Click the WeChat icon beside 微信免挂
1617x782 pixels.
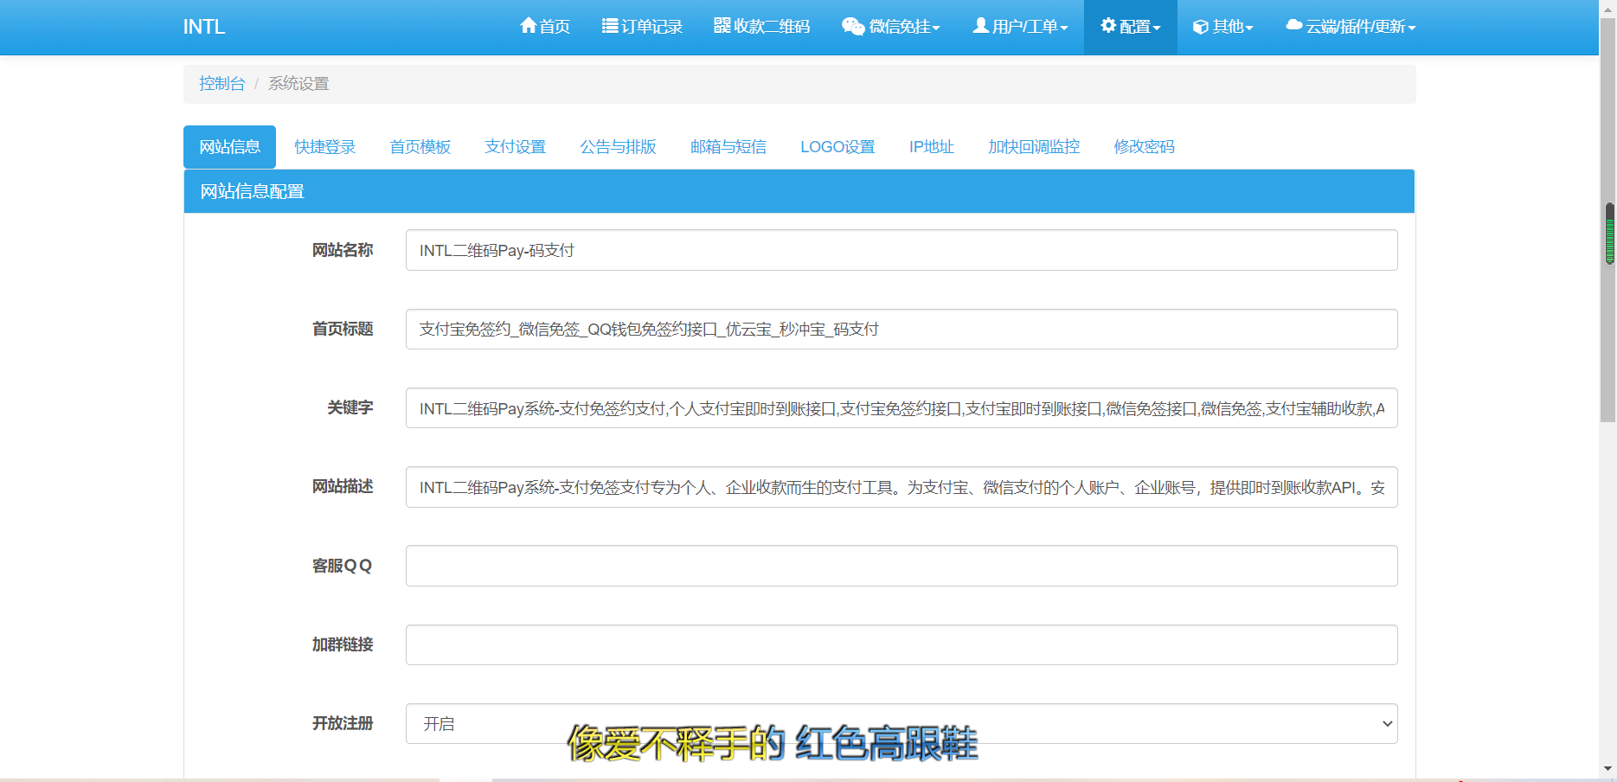click(x=853, y=27)
